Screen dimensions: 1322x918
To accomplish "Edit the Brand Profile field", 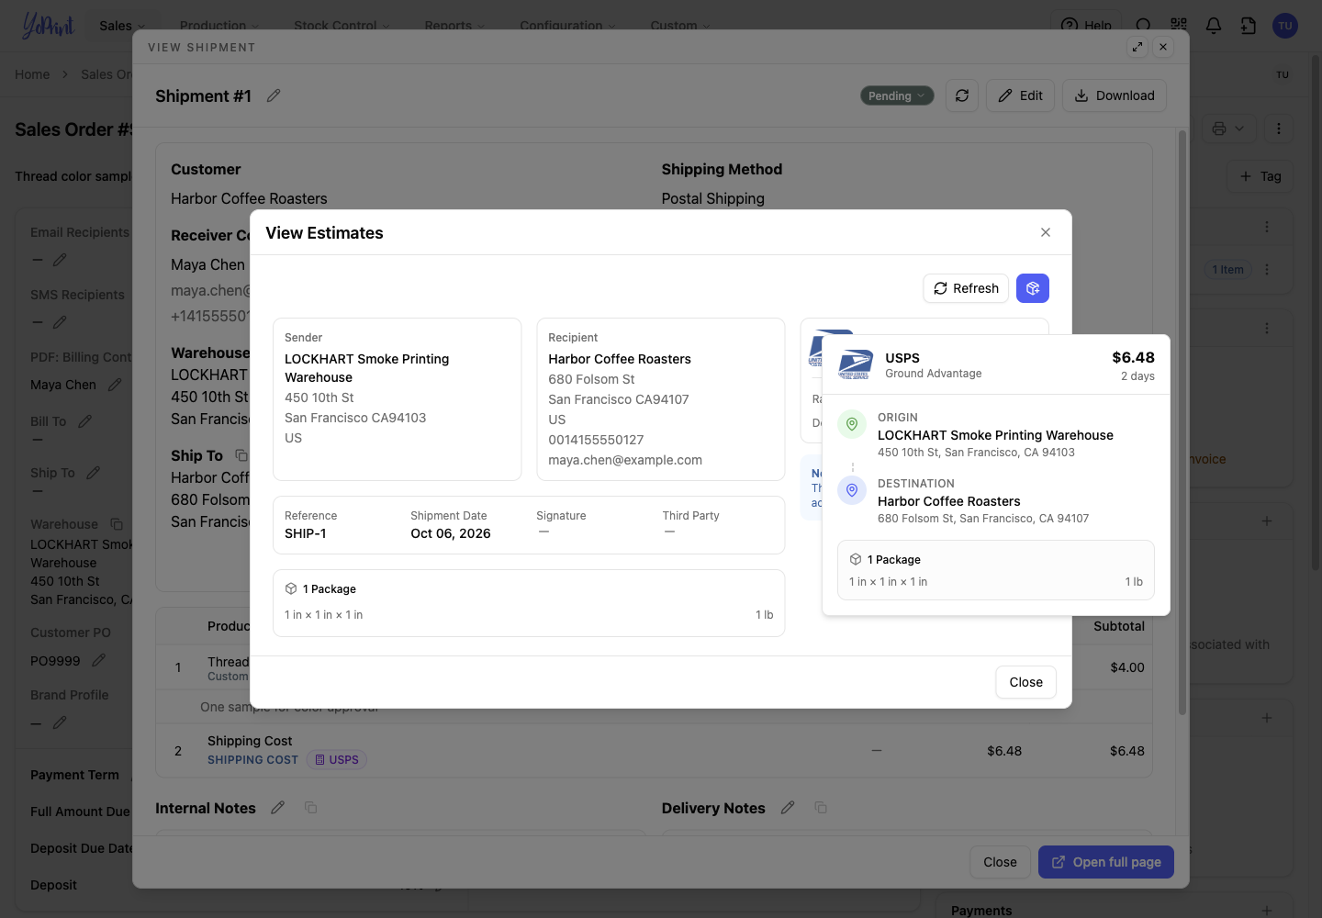I will coord(60,722).
